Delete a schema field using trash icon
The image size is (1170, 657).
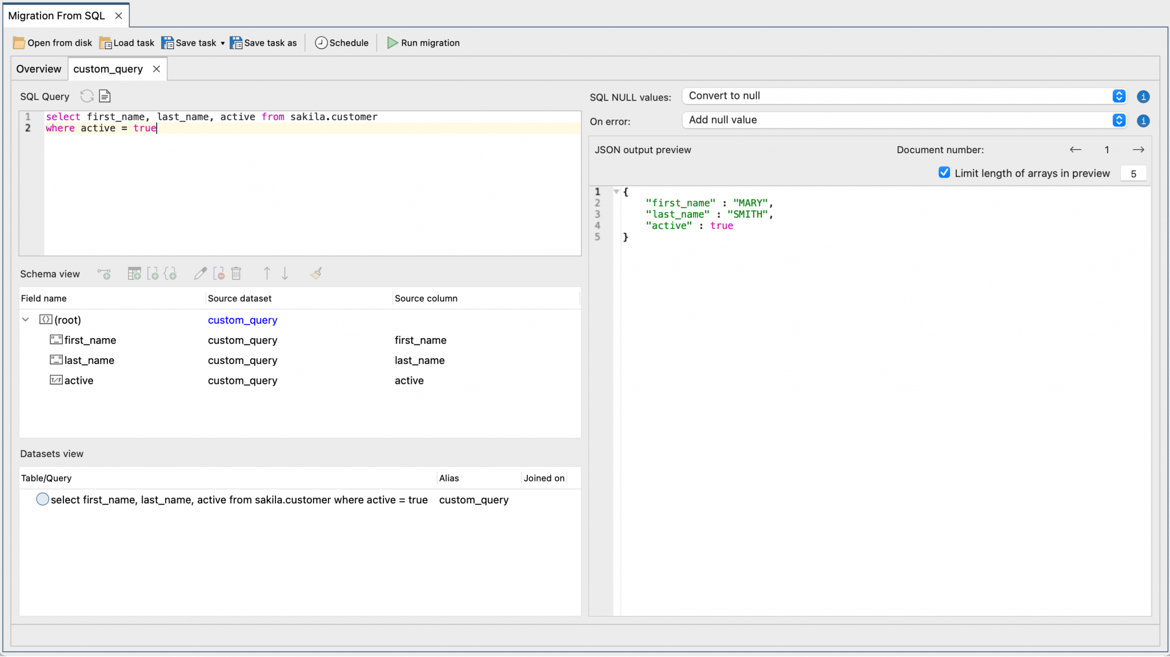tap(237, 274)
